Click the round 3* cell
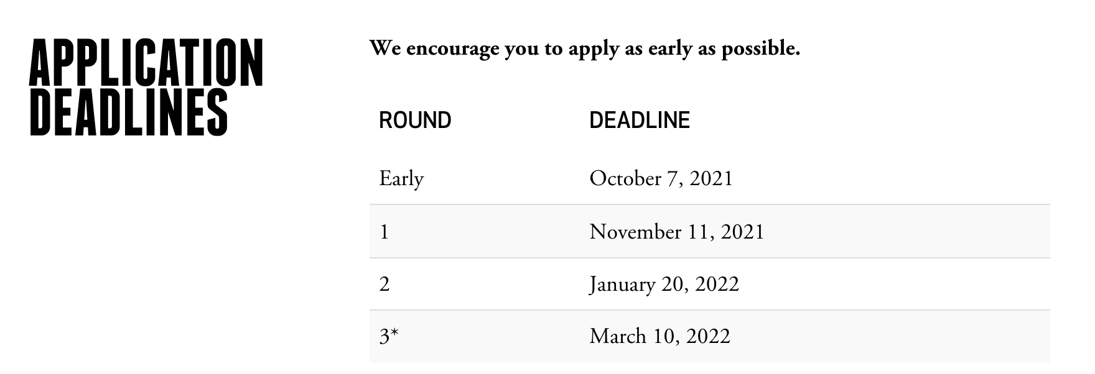Screen dimensions: 1095x374 click(389, 336)
